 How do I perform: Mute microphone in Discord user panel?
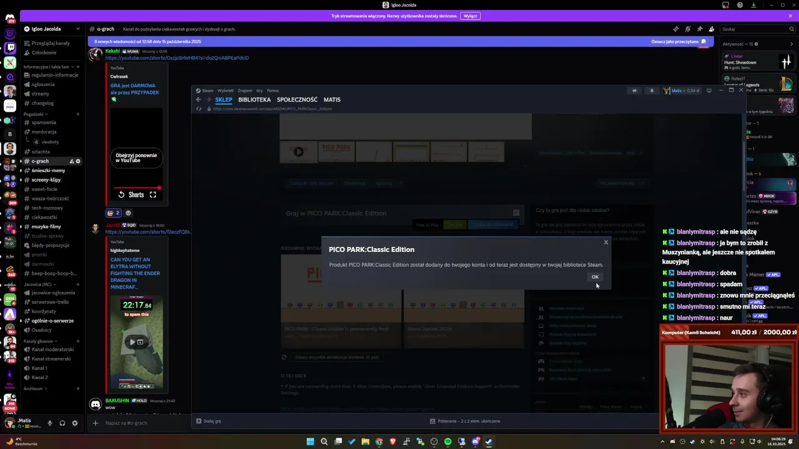pos(50,423)
